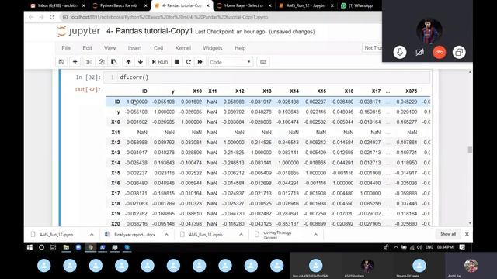This screenshot has height=279, width=497.
Task: Click the volume icon in system tray
Action: (x=419, y=247)
